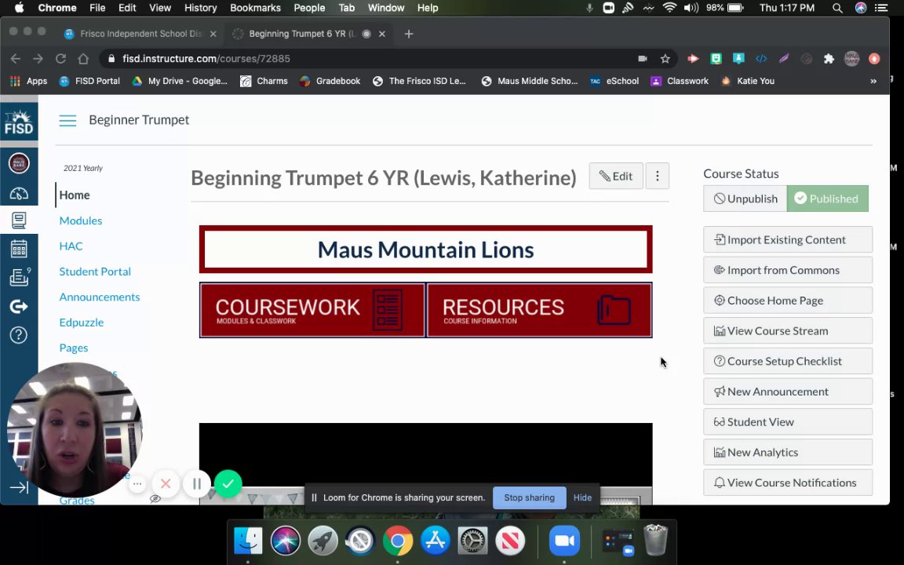Screen dimensions: 904x565
Task: Open HAC in course navigation
Action: 71,246
